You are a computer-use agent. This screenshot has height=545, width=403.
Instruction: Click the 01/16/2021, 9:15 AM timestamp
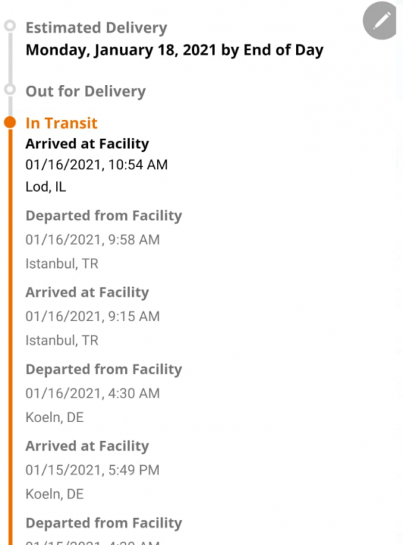point(92,317)
